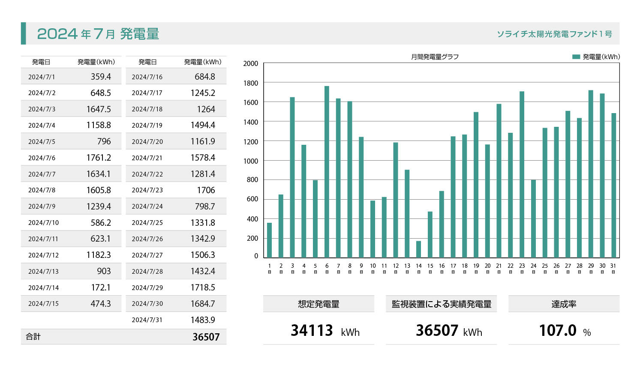
Task: Select the achievement rate 107.0 %
Action: coord(565,331)
